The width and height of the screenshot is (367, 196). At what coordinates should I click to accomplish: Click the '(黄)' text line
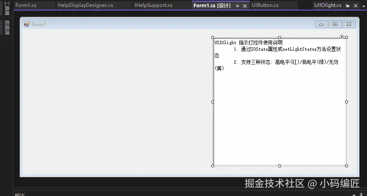[219, 68]
